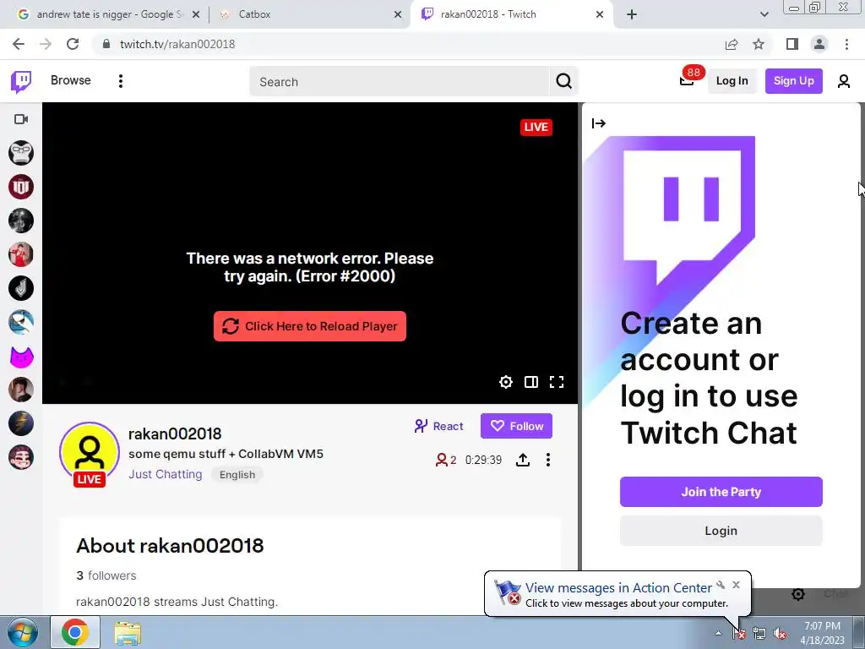Viewport: 865px width, 649px height.
Task: Reload the page
Action: pos(73,44)
